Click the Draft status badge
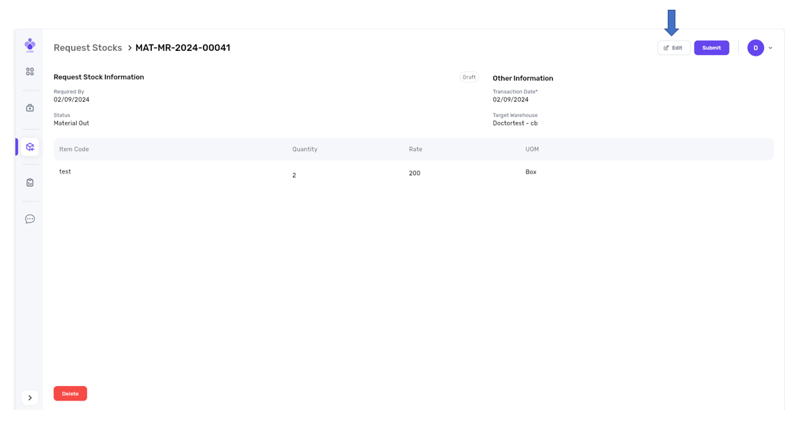The width and height of the screenshot is (796, 427). pos(469,77)
